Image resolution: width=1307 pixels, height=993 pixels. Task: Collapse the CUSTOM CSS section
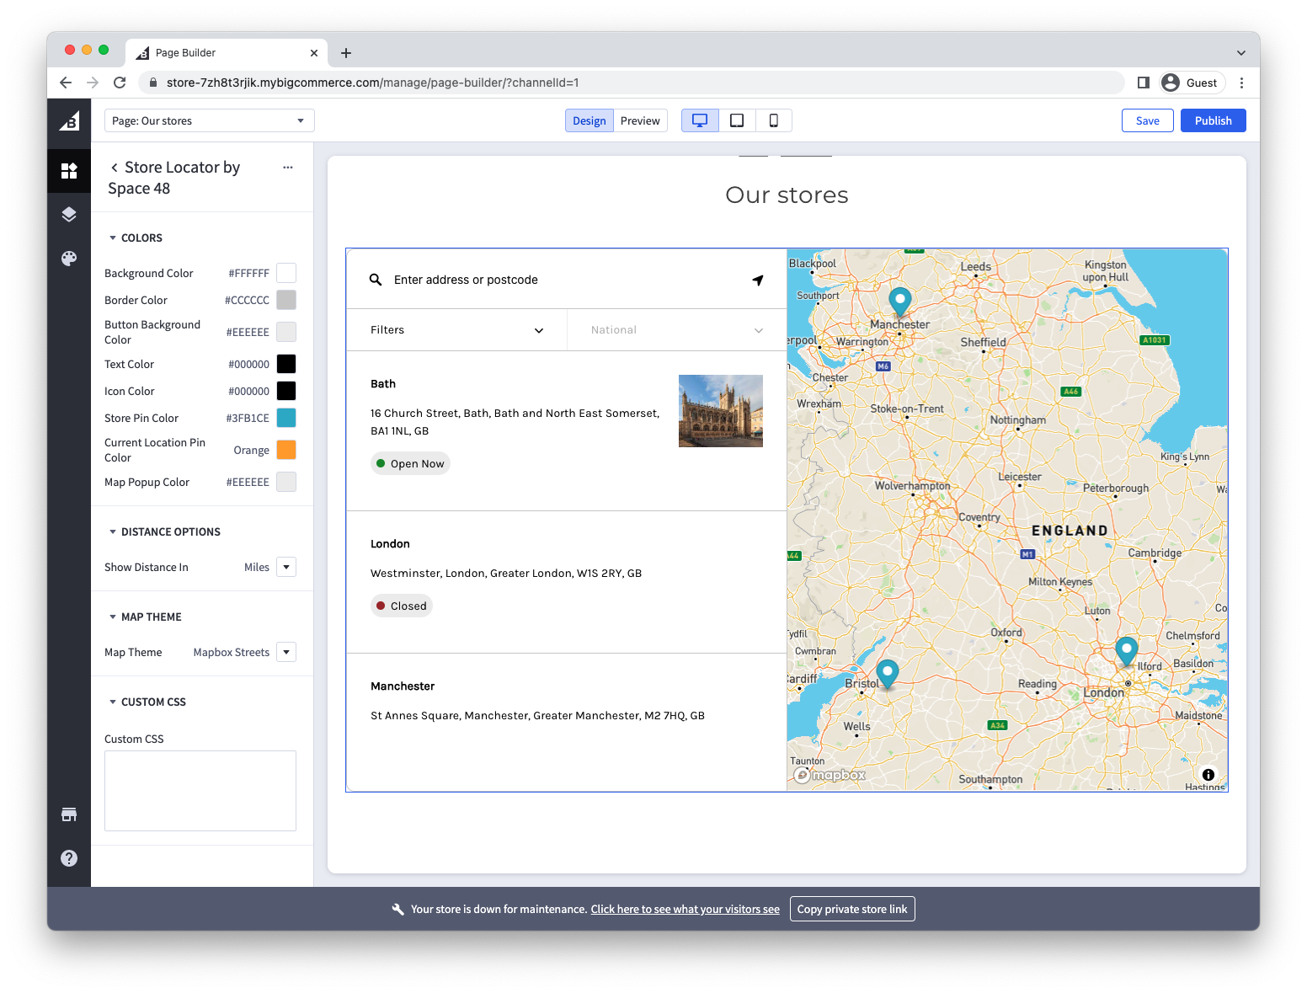point(148,702)
